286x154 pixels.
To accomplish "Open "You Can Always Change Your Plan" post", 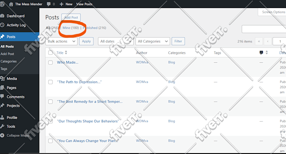I will pyautogui.click(x=88, y=141).
